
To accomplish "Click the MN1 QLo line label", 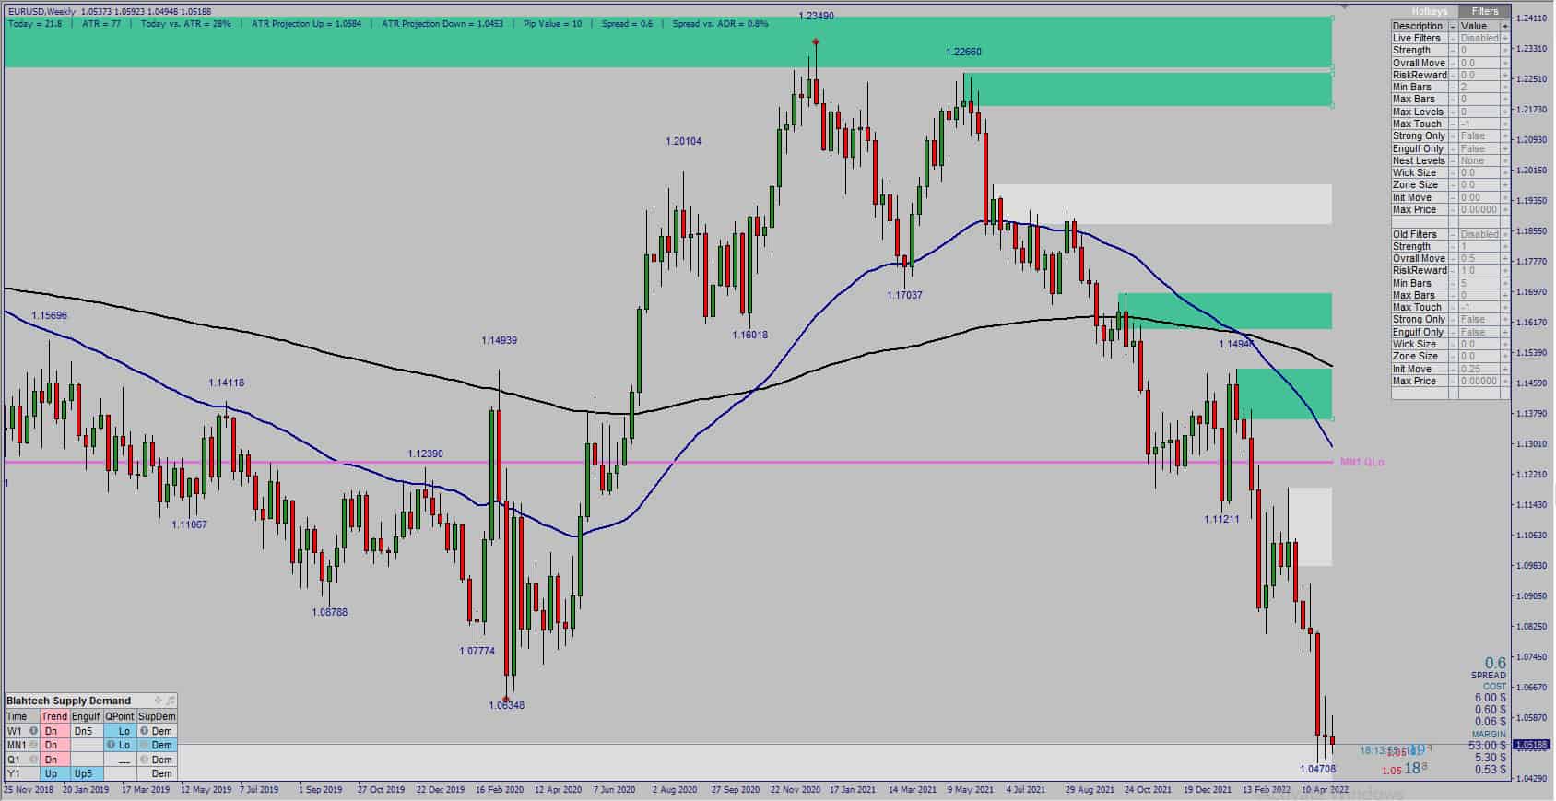I will 1361,462.
